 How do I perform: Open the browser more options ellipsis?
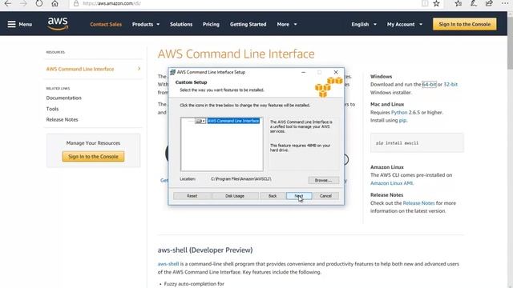pyautogui.click(x=505, y=3)
